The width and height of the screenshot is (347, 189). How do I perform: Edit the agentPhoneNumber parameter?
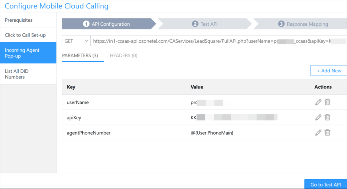pos(318,133)
